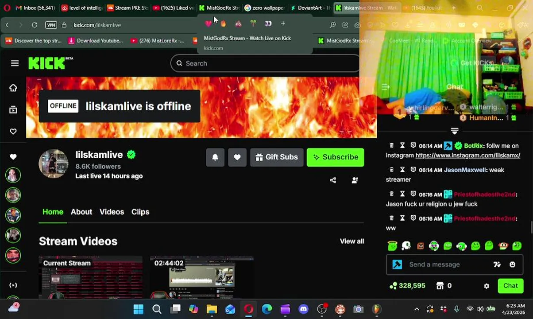
Task: Open the 02:44:02 stream video thumbnail
Action: [x=201, y=277]
